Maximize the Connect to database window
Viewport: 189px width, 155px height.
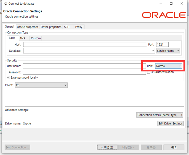coord(171,4)
